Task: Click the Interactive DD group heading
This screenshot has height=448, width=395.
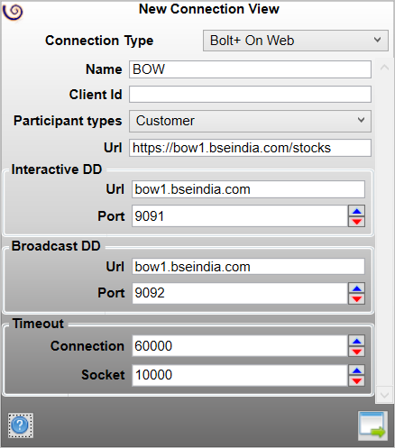Action: (57, 169)
